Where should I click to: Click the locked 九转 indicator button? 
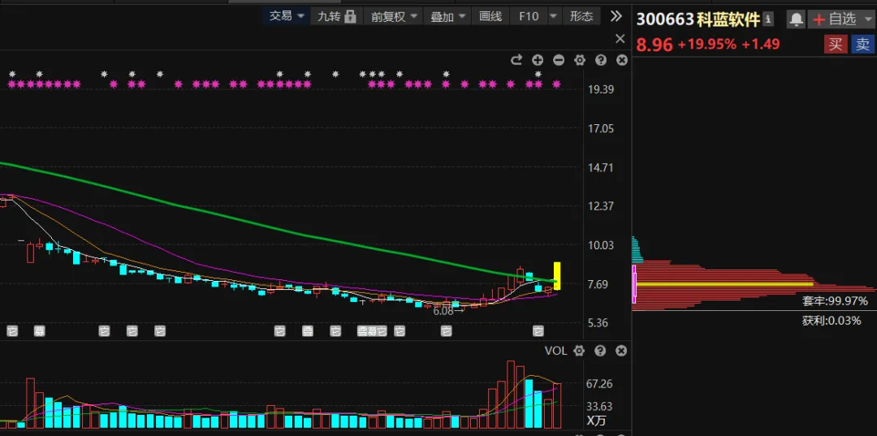coord(337,16)
